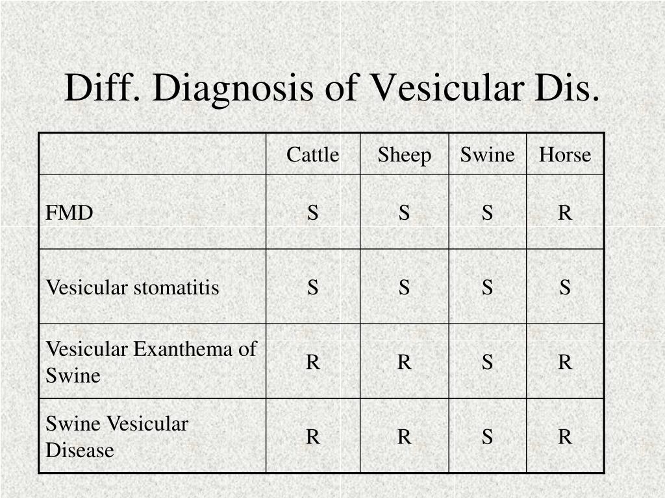Click the Swine Vesicular Disease label

point(117,436)
